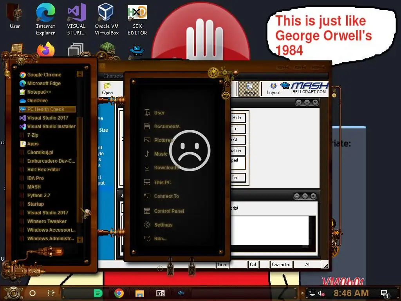Screen dimensions: 401x301
Task: Open Pictures from the start menu right panel
Action: pos(159,140)
